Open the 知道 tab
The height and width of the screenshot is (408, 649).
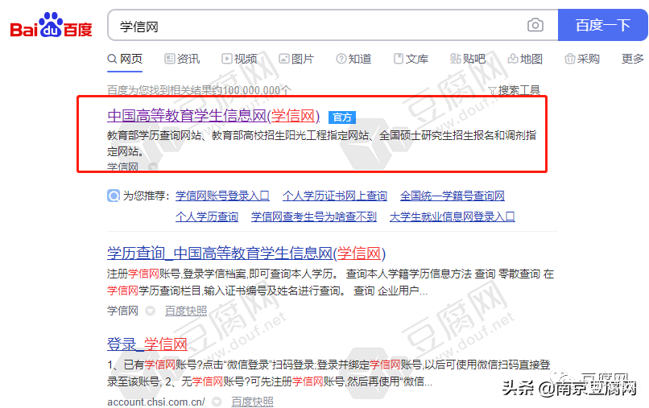point(353,59)
